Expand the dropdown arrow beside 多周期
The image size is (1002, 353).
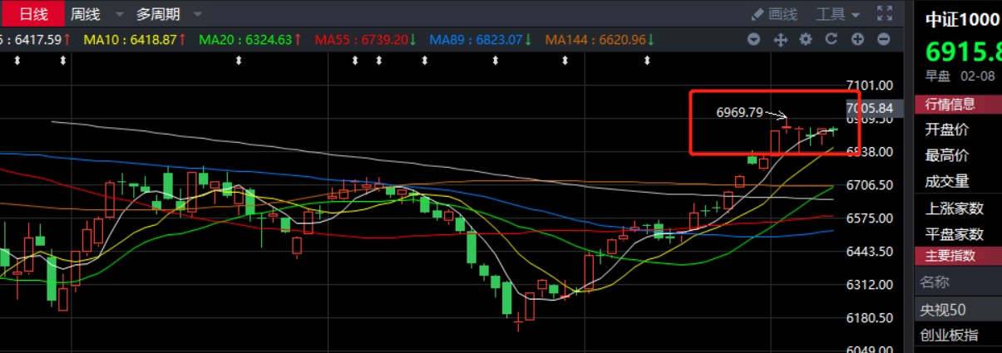click(x=197, y=15)
